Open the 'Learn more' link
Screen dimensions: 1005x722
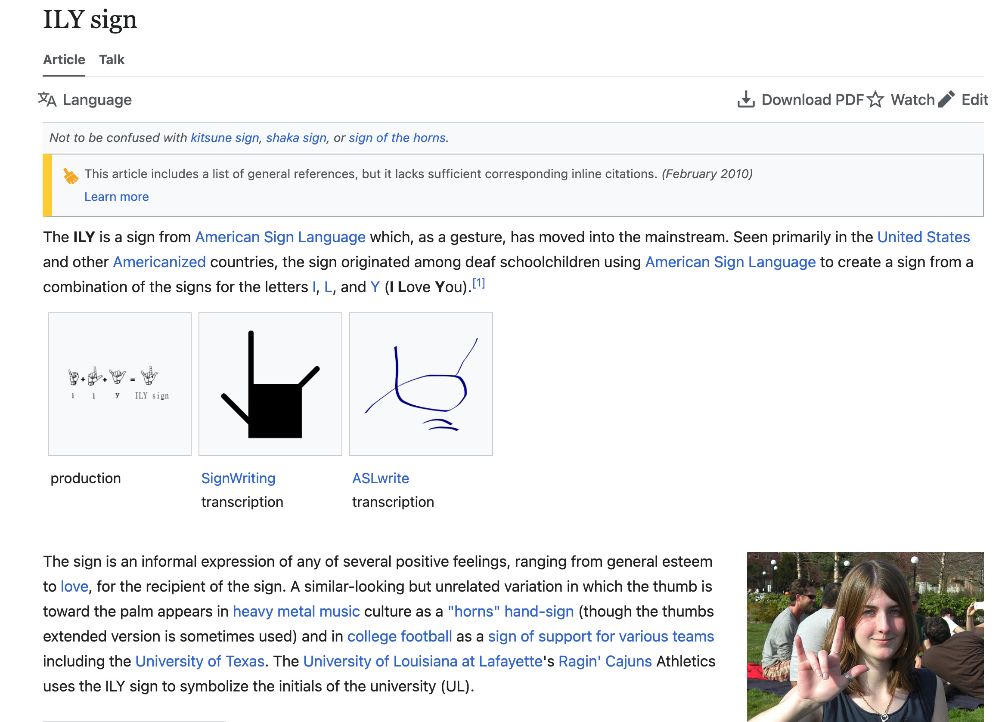click(117, 197)
